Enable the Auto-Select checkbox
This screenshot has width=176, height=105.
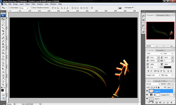(10, 8)
